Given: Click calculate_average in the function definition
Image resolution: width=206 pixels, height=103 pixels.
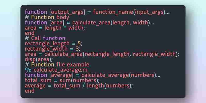Looking at the screenshot, I should [105, 75].
